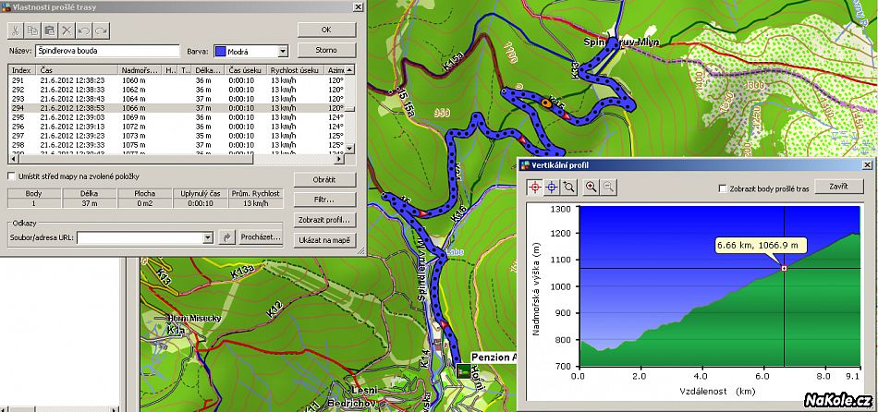Screen dimensions: 878x412
Task: Click the track list scroll down arrow
Action: (350, 149)
